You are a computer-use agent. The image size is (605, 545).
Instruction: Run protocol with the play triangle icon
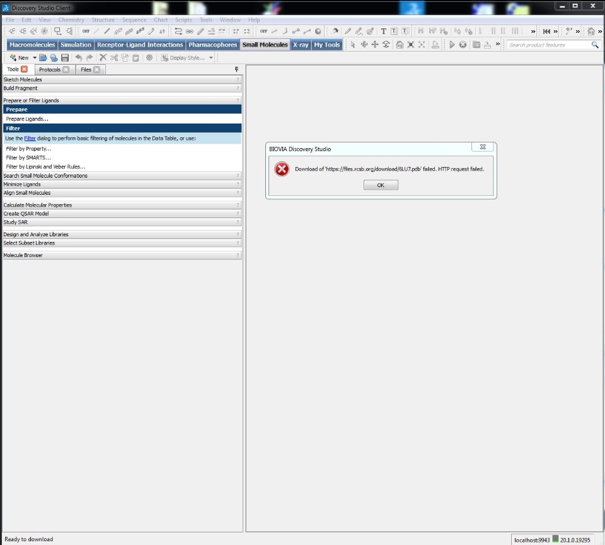click(x=452, y=45)
